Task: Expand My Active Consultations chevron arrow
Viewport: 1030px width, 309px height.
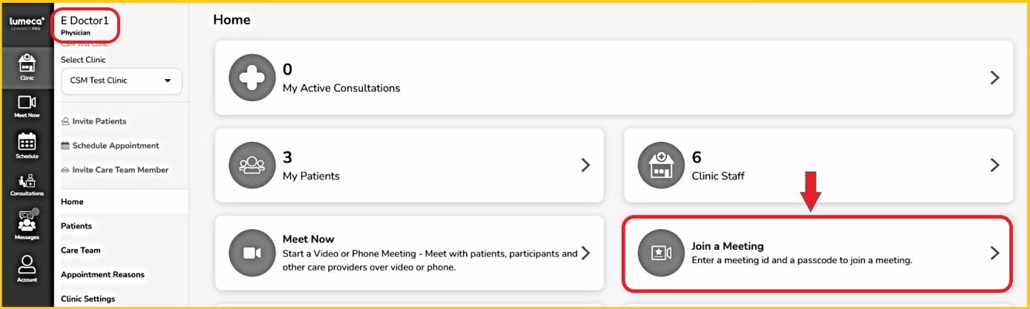Action: (x=994, y=78)
